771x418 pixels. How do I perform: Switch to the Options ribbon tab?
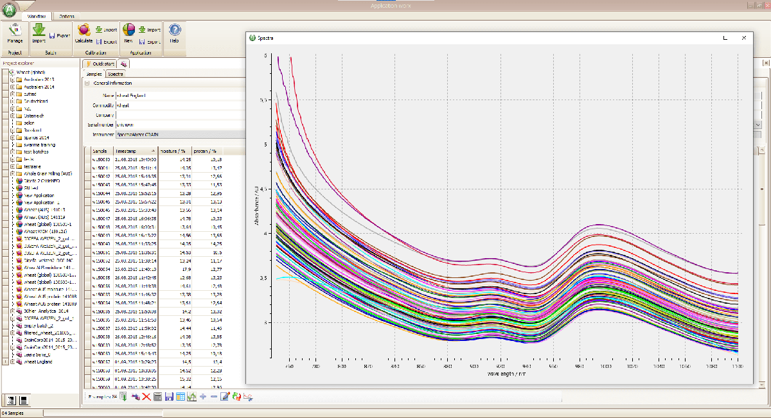point(67,16)
